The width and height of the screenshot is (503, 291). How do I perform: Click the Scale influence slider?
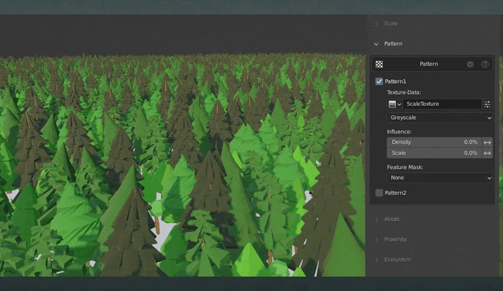[434, 153]
